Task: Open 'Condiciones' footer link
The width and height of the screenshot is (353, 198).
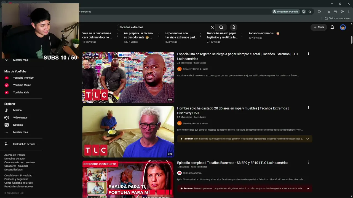Action: point(12,175)
